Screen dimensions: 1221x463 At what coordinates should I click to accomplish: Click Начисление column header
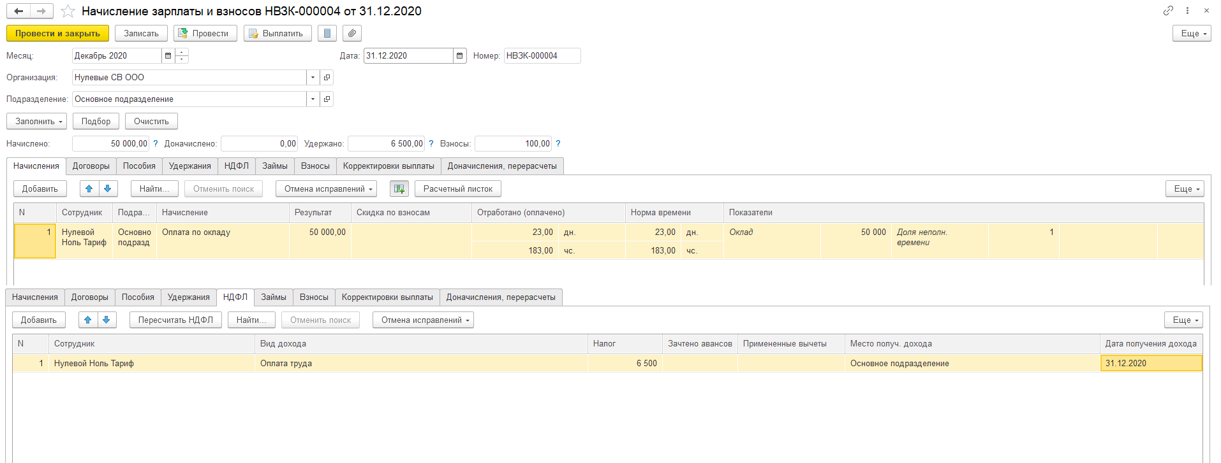pyautogui.click(x=223, y=213)
